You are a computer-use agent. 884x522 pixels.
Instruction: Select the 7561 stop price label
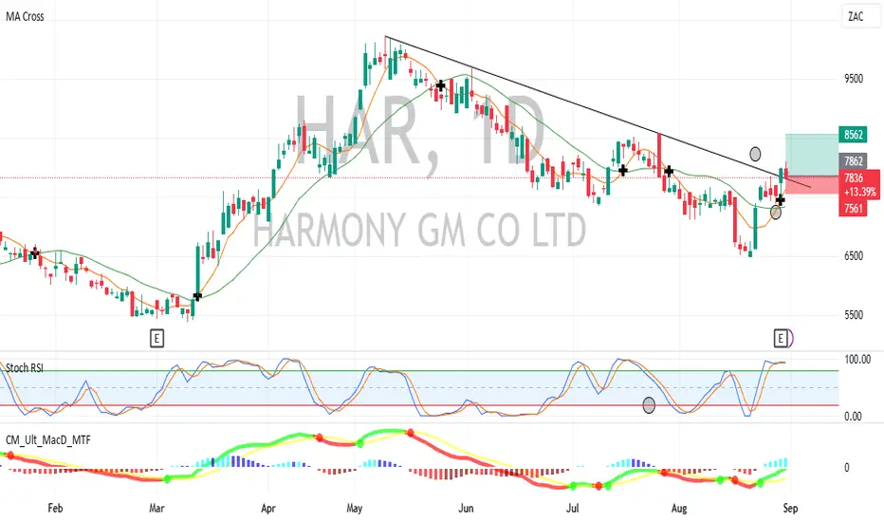point(853,208)
